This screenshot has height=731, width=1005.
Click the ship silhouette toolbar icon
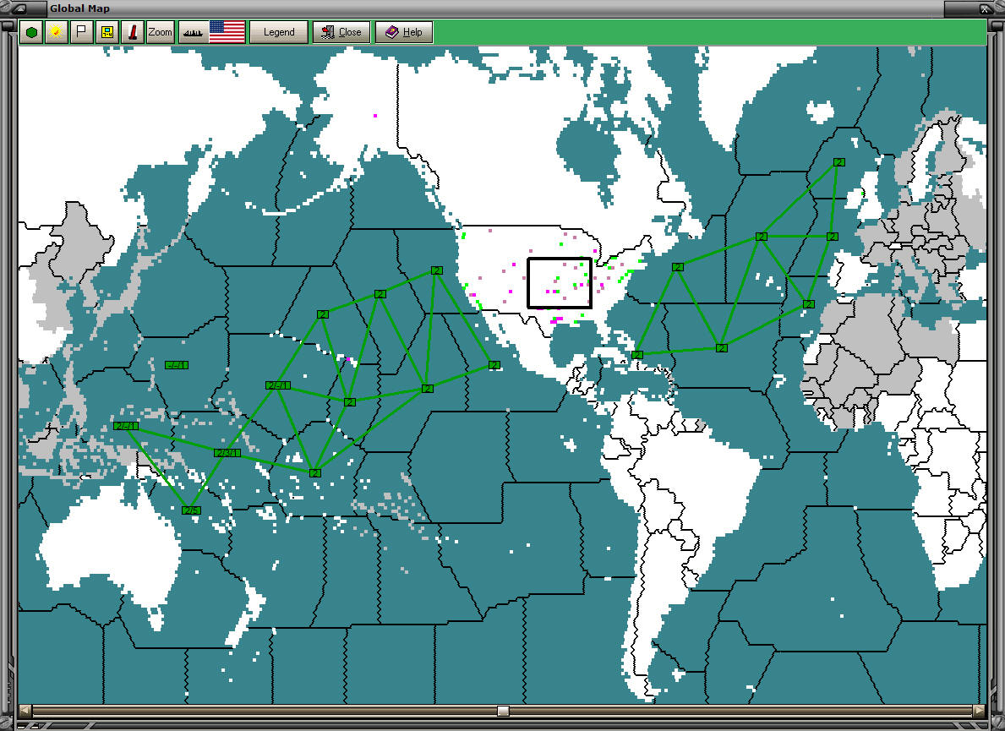[x=191, y=32]
